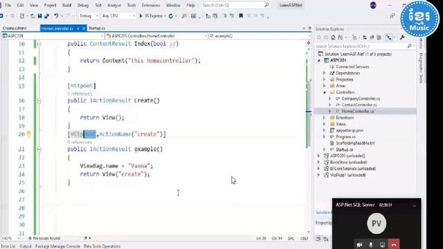
Task: Click the Save icon in the toolbar
Action: tap(40, 16)
